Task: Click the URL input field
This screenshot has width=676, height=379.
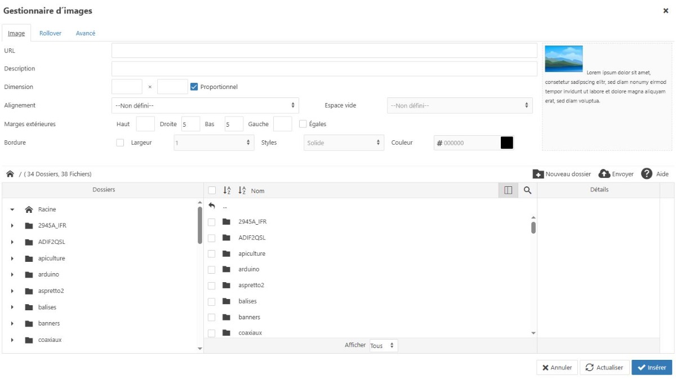Action: click(324, 51)
